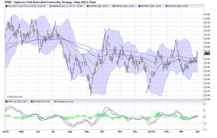Click the BBANDS legend color square

[x=51, y=6]
